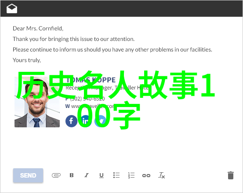The height and width of the screenshot is (193, 243).
Task: Open the Twitter icon in signature
Action: click(100, 121)
